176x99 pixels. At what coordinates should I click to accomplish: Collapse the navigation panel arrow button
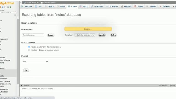click(x=21, y=2)
